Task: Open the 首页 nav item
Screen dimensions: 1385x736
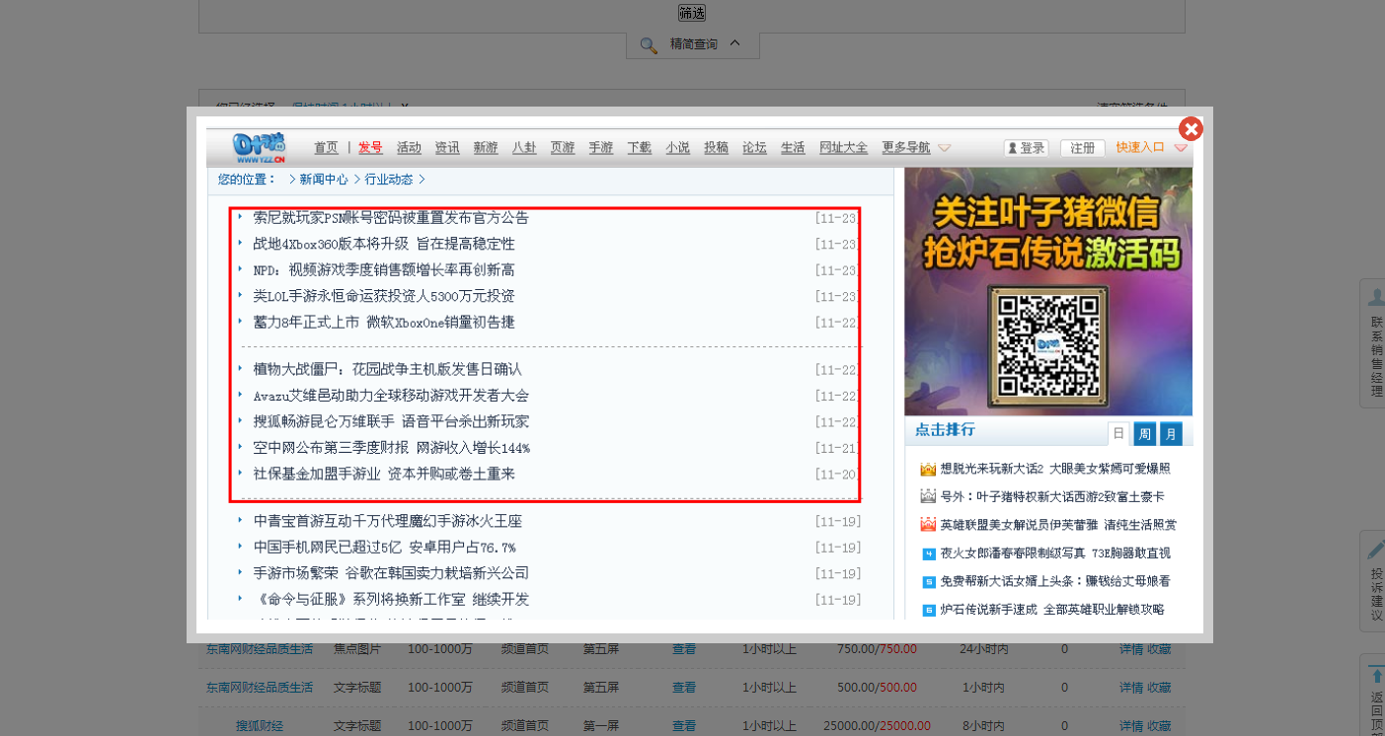Action: tap(326, 148)
